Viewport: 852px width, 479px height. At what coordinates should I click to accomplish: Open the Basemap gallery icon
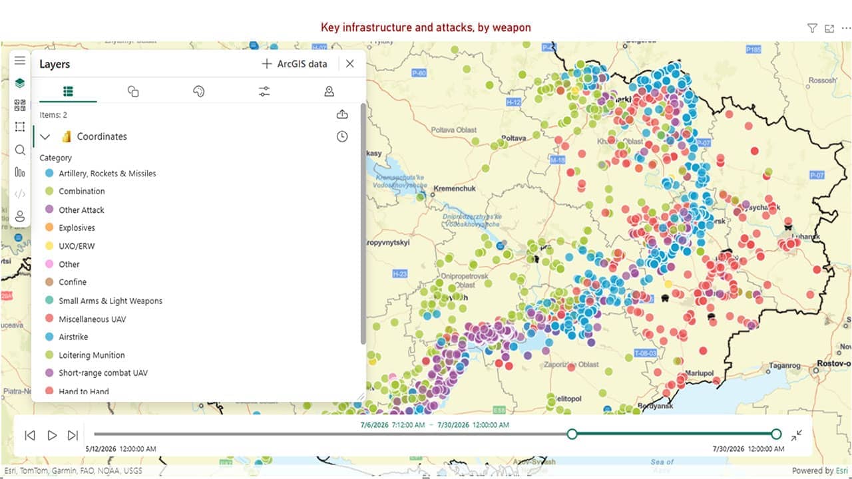point(20,105)
